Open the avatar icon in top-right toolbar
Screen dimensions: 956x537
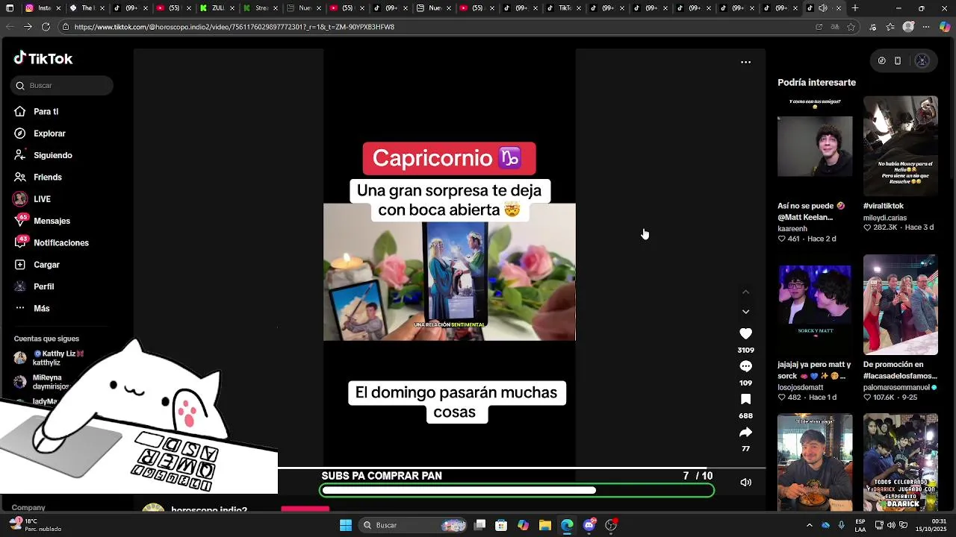tap(922, 61)
